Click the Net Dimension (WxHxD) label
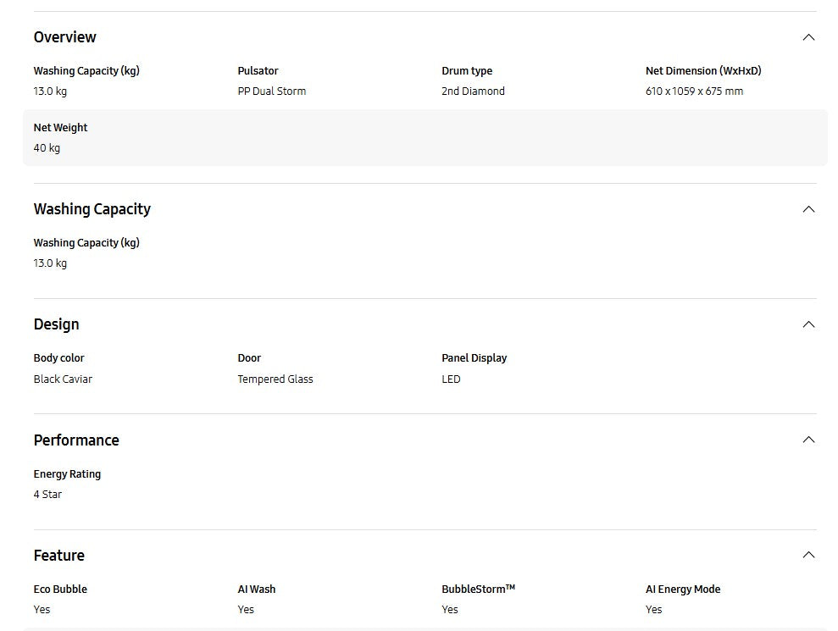Image resolution: width=838 pixels, height=631 pixels. click(703, 71)
